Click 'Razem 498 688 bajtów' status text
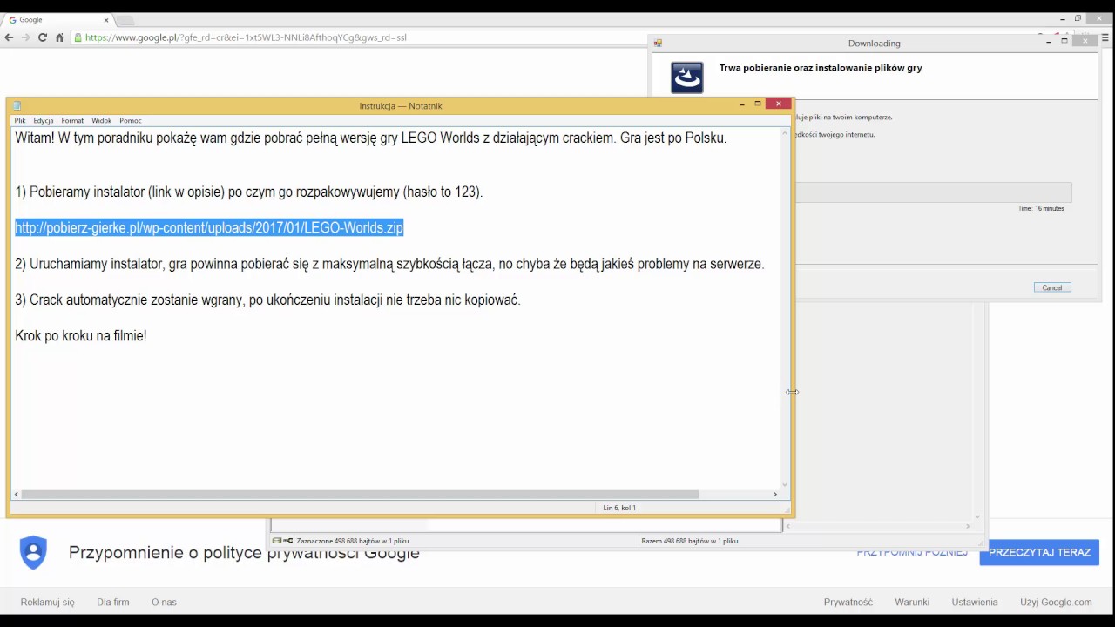Viewport: 1115px width, 627px height. [x=690, y=541]
